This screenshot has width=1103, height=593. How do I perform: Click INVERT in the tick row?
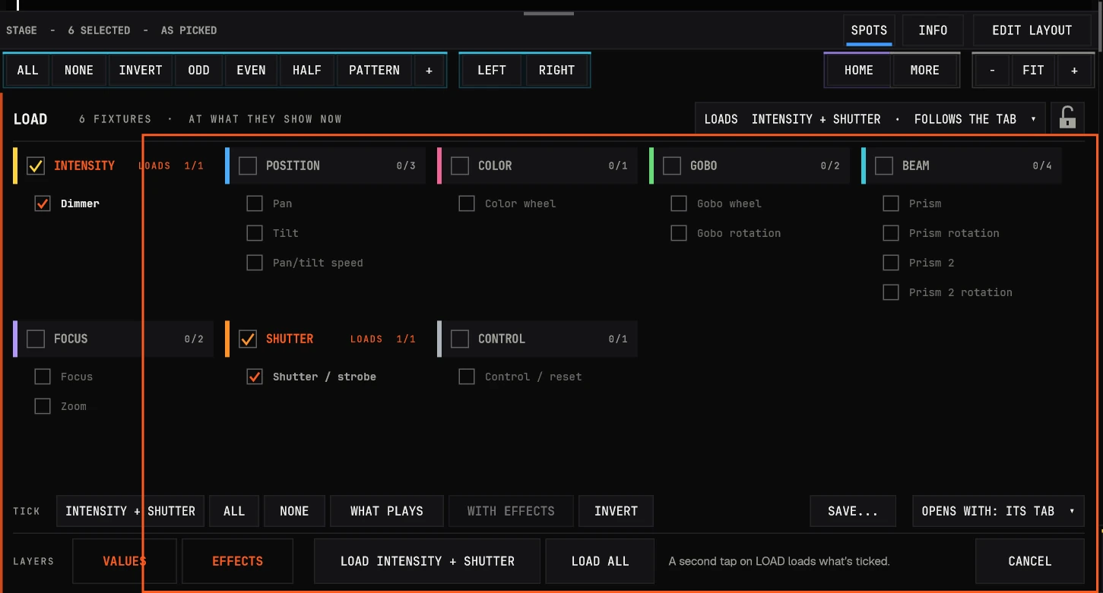616,511
